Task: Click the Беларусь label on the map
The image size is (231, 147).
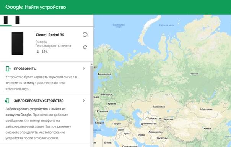Action: tap(107, 94)
